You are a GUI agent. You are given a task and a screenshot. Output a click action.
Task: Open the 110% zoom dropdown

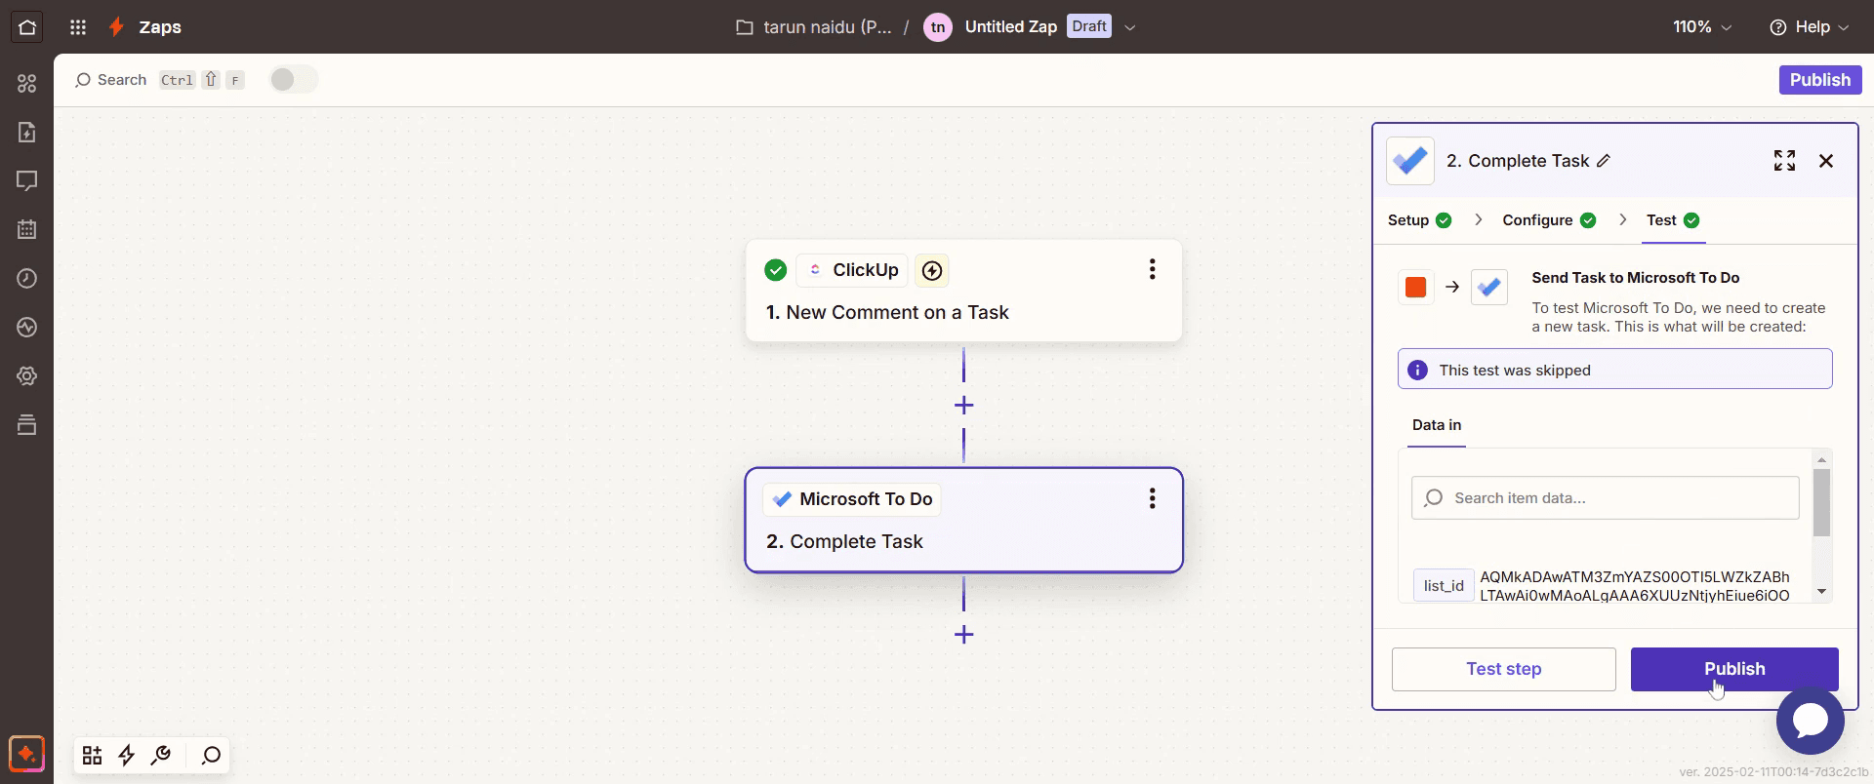tap(1702, 27)
